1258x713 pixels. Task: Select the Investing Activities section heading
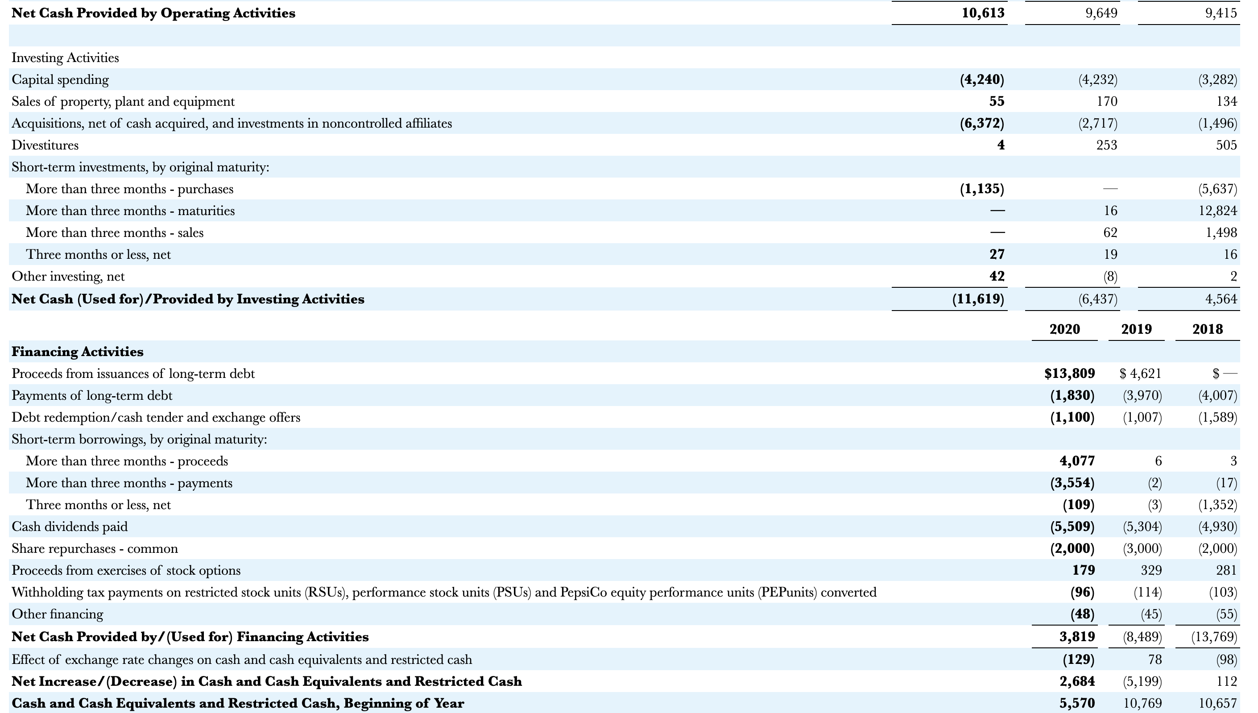point(64,57)
